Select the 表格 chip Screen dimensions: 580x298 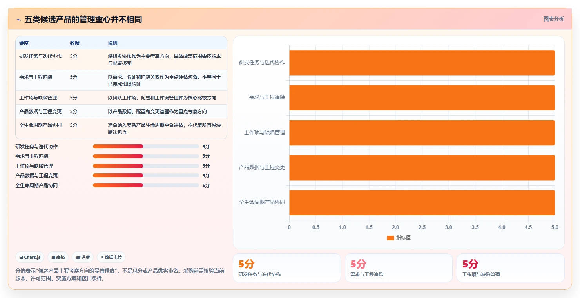point(58,257)
